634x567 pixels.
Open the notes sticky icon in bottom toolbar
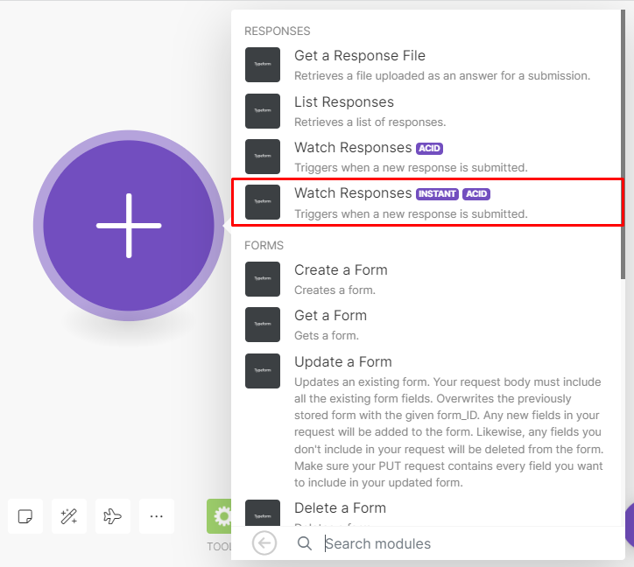[x=25, y=516]
